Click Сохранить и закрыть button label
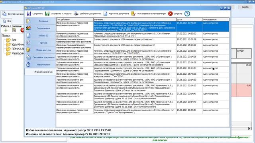Image resolution: width=255 pixels, height=143 pixels. pos(61,14)
